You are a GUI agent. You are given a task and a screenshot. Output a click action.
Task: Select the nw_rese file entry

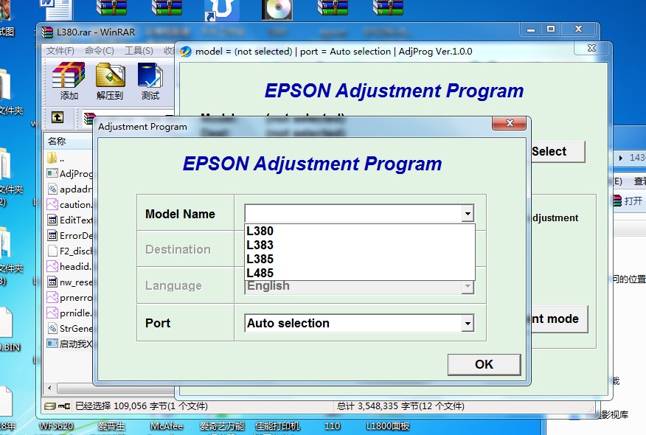(x=69, y=282)
